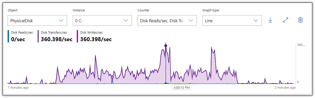Click the second tall spike in the chart
Image resolution: width=315 pixels, height=98 pixels.
(x=212, y=47)
